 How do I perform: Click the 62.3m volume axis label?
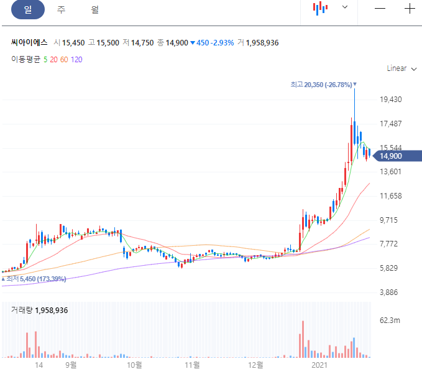pos(390,321)
